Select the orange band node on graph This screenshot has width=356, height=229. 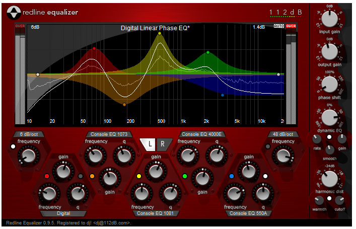tap(124, 105)
